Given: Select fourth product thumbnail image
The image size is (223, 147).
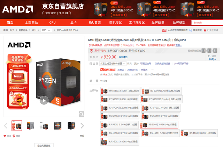Looking at the screenshot, I should (x=57, y=126).
